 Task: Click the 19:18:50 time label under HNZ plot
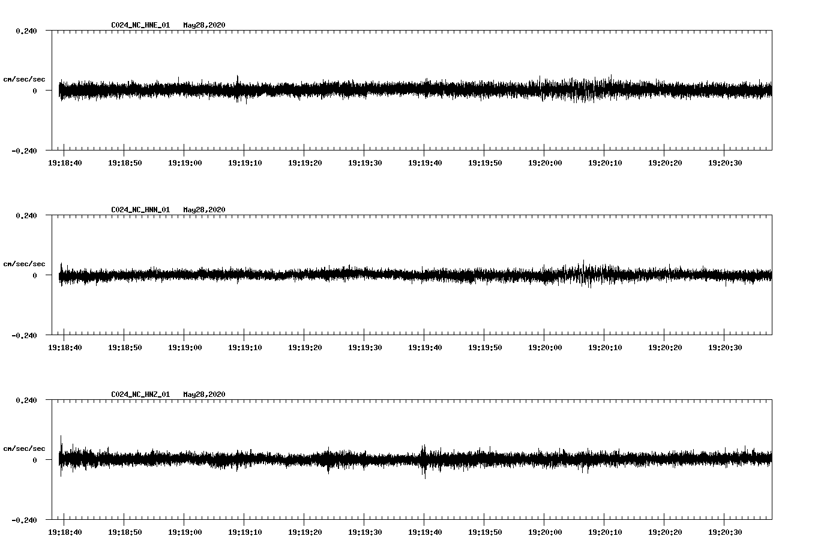click(125, 532)
